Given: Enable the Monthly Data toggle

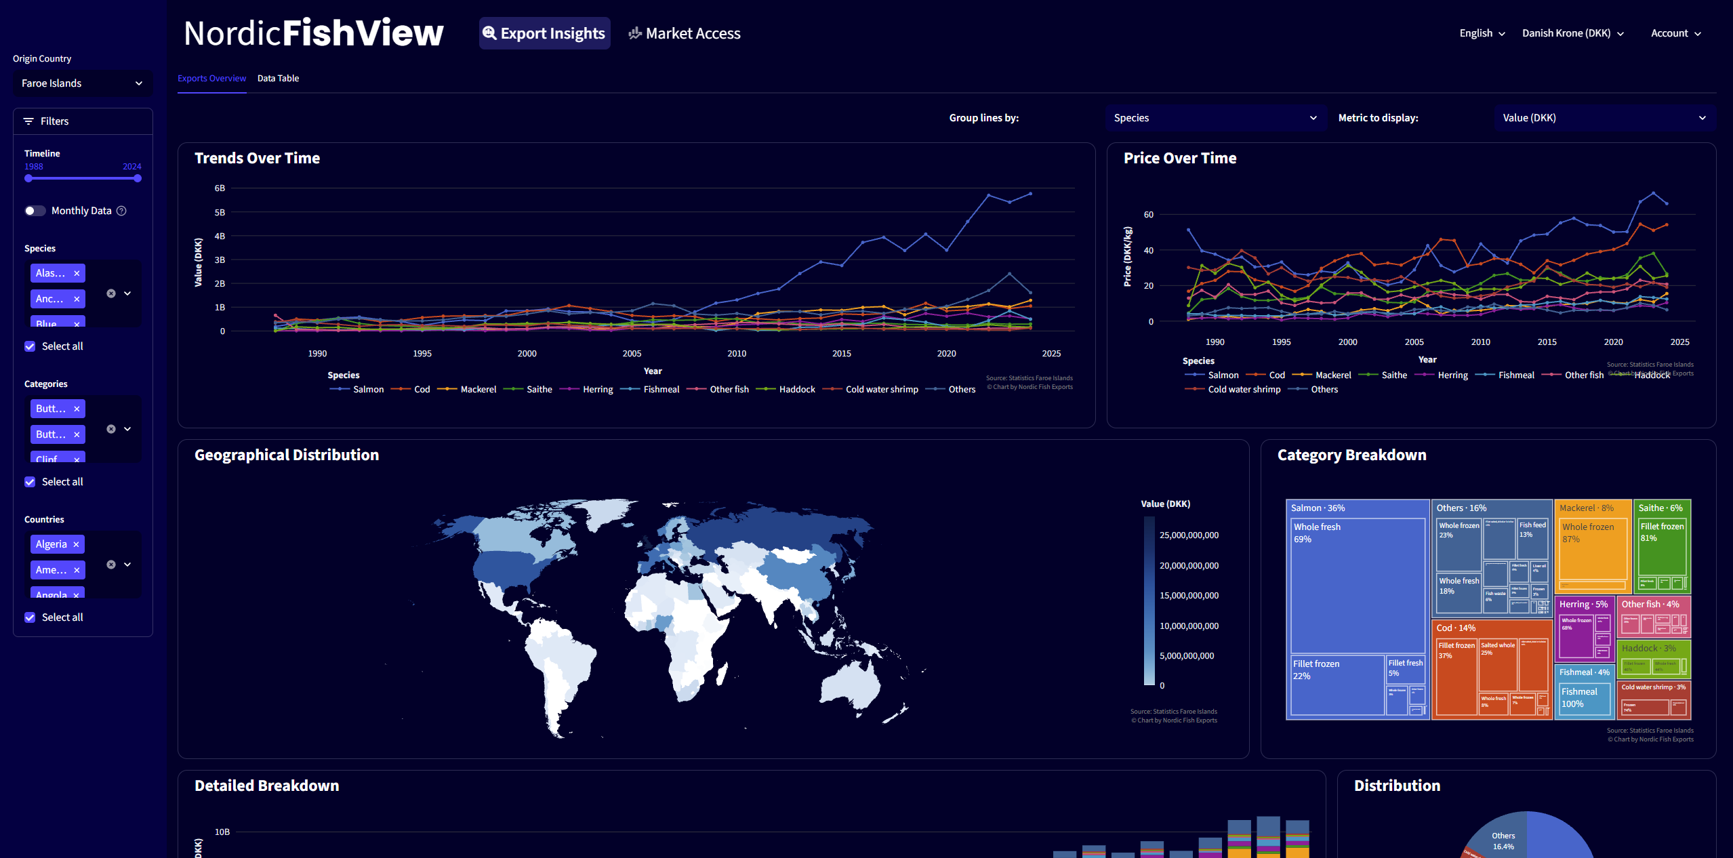Looking at the screenshot, I should tap(35, 211).
